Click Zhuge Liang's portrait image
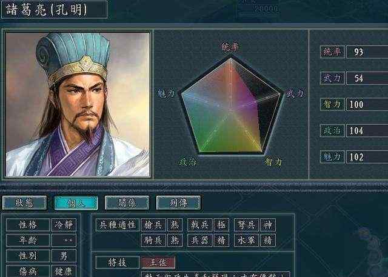Viewport: 388px width, 277px height. click(x=78, y=104)
